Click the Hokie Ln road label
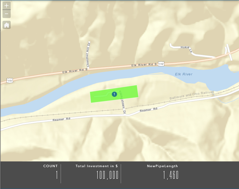239x189 pixels. (x=186, y=49)
